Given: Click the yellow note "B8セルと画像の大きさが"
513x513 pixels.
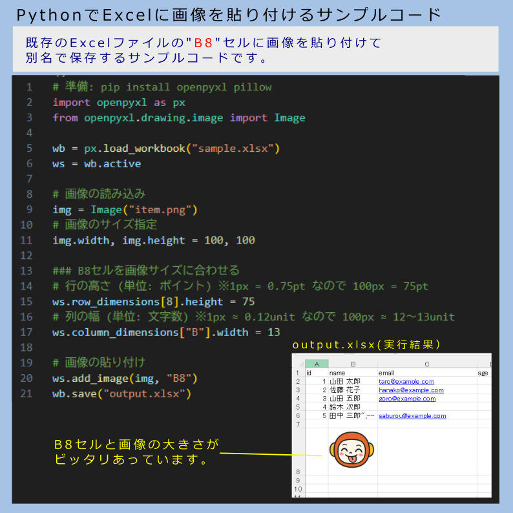Looking at the screenshot, I should [136, 445].
